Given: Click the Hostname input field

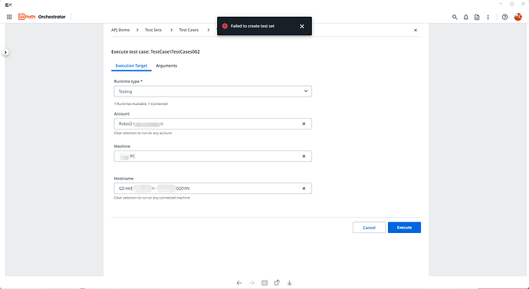Looking at the screenshot, I should point(213,189).
